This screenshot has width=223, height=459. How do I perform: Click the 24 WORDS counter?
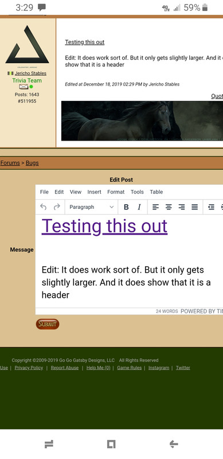tap(167, 311)
